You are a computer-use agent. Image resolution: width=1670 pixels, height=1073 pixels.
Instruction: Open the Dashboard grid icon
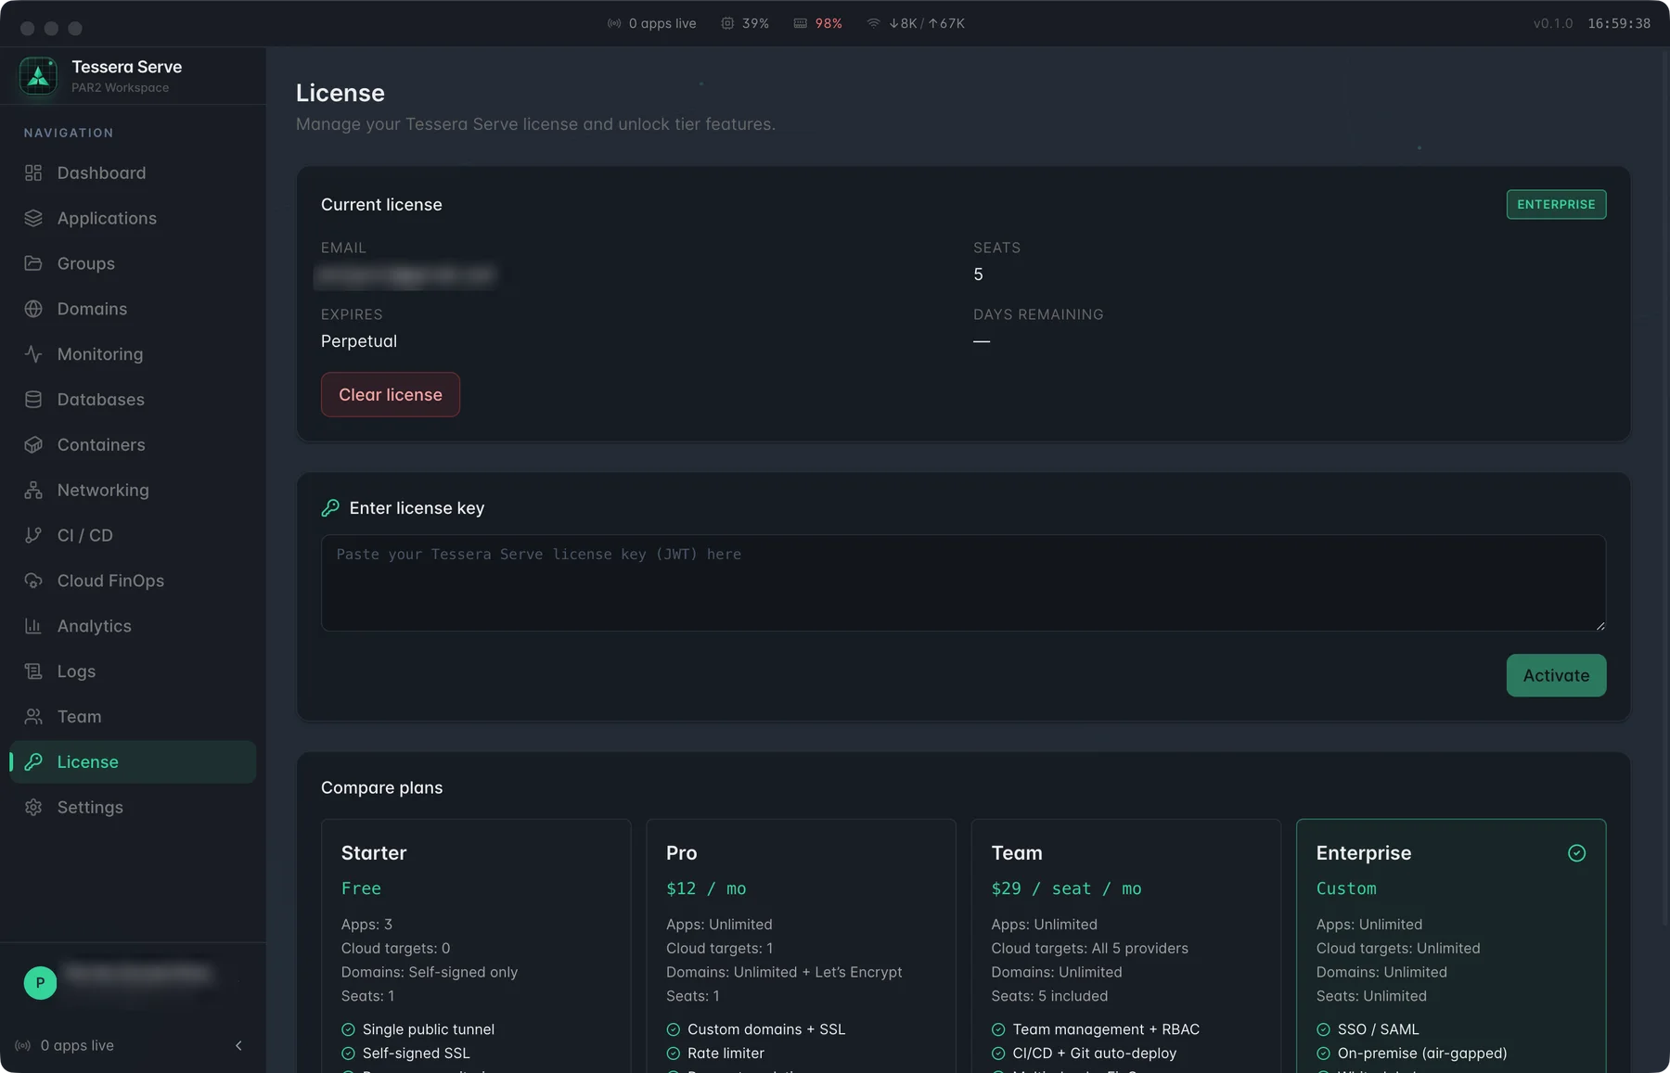(33, 172)
